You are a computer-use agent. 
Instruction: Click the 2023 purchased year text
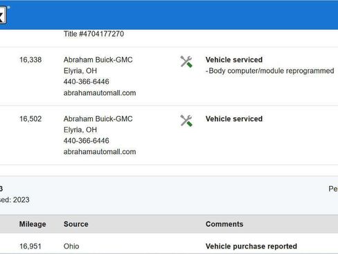pyautogui.click(x=21, y=200)
